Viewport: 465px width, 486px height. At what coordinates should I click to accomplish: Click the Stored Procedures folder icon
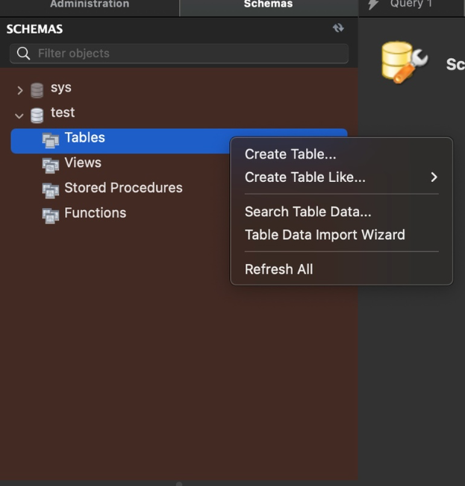51,189
